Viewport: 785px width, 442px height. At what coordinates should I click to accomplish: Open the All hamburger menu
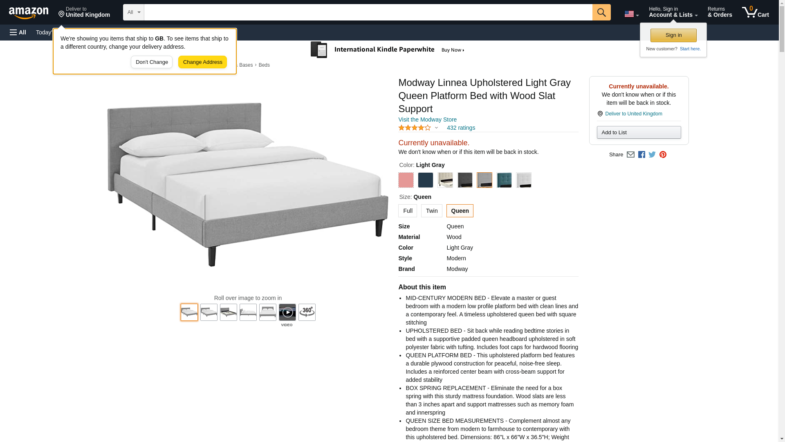coord(18,32)
